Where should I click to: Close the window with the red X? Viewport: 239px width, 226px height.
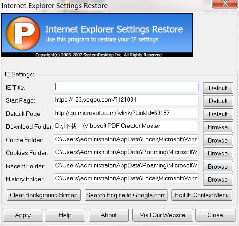click(225, 4)
